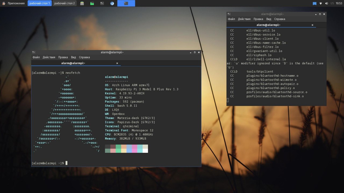Click the 'Kernel: 4.19.93-2-ARCH' line

point(125,93)
